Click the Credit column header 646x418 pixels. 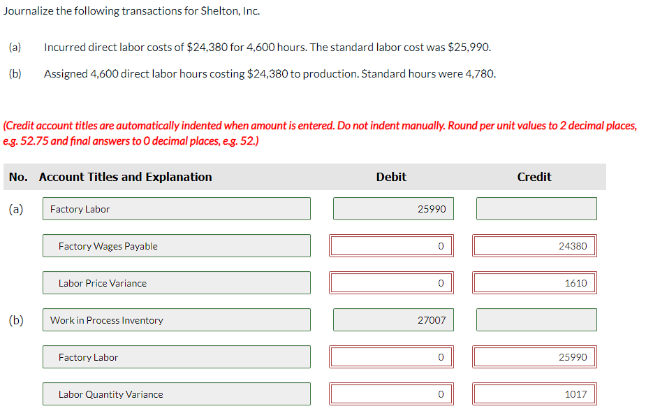tap(534, 177)
